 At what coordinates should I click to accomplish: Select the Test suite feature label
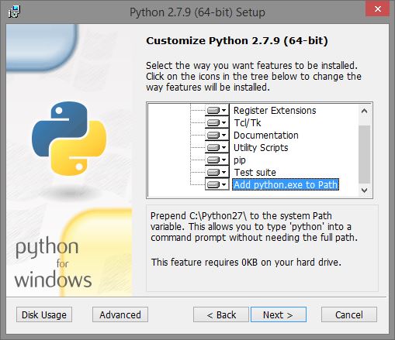click(255, 172)
